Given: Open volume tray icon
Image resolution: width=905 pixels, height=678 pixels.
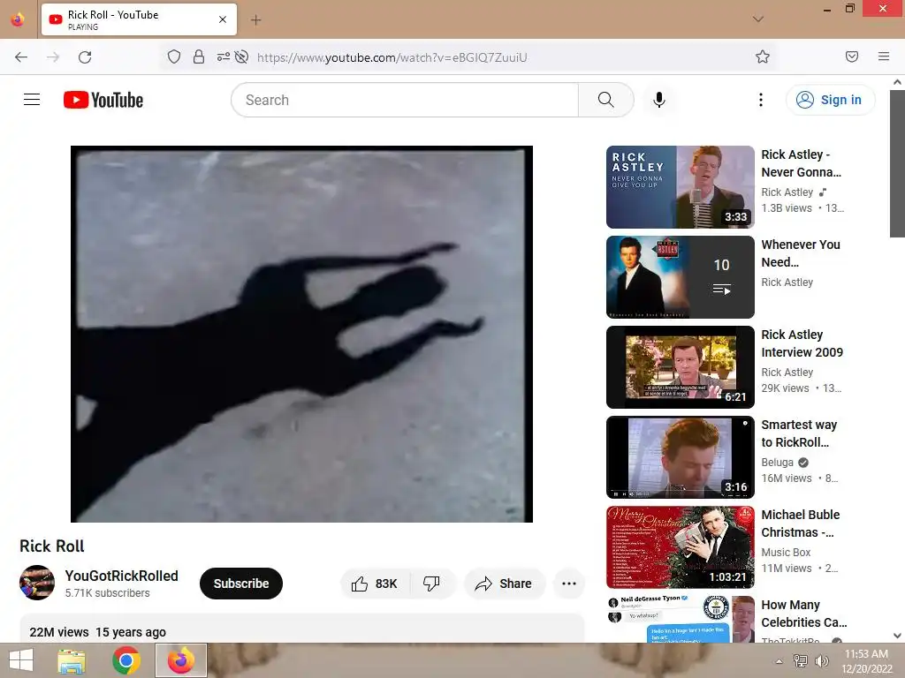Looking at the screenshot, I should click(x=821, y=661).
